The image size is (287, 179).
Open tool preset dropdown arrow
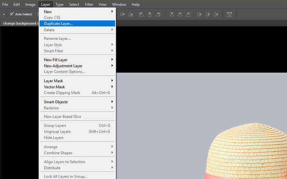[4, 14]
